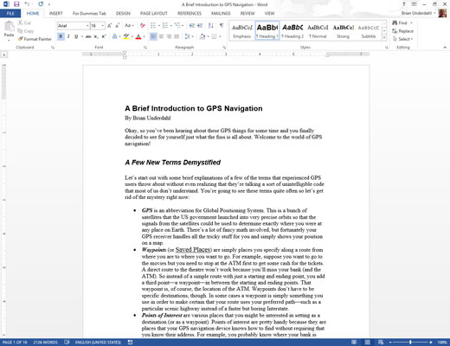
Task: Activate the Format Painter brush
Action: point(20,39)
